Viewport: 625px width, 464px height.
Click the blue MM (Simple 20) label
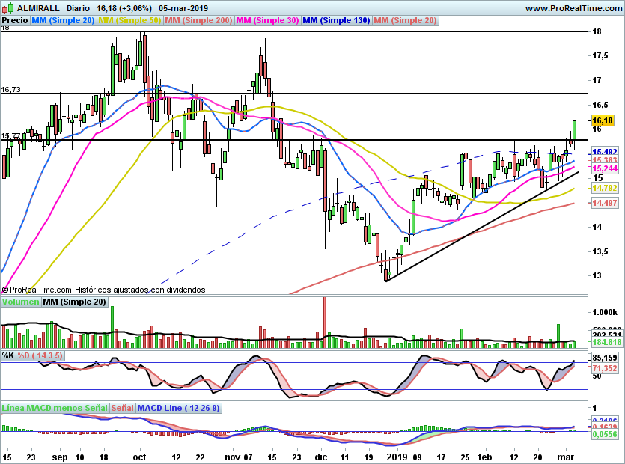[63, 20]
